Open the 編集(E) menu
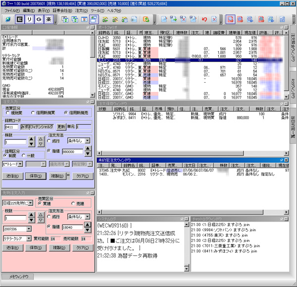The height and width of the screenshot is (287, 297). click(29, 10)
